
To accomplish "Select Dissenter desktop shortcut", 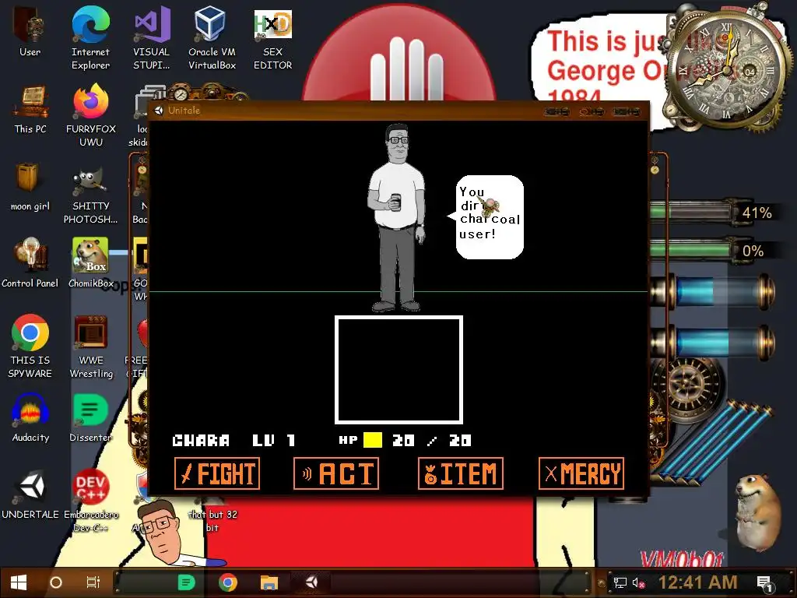I will 90,418.
